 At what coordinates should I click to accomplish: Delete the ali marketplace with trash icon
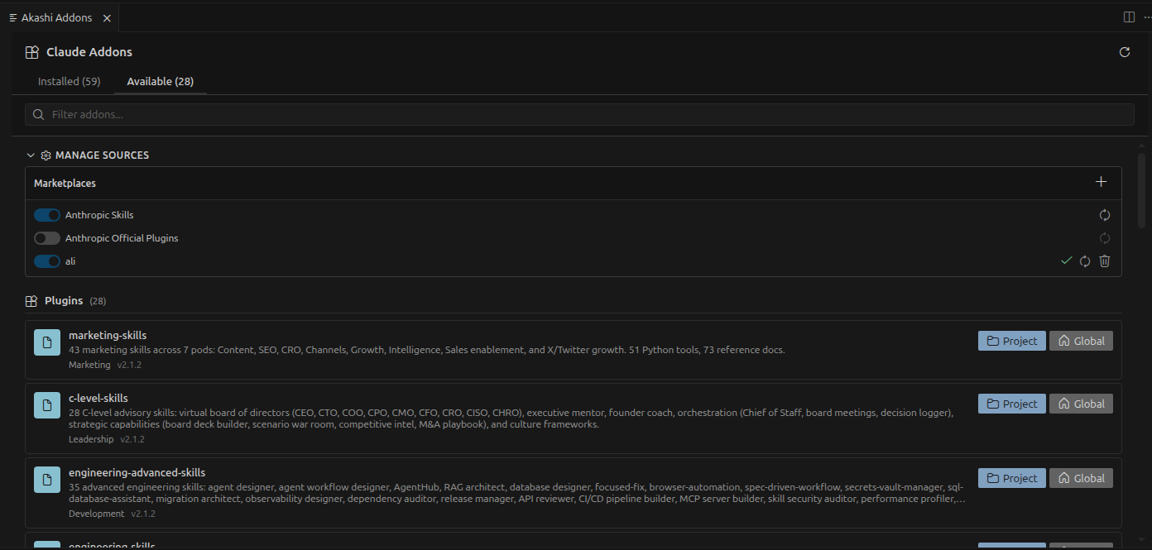click(x=1105, y=261)
